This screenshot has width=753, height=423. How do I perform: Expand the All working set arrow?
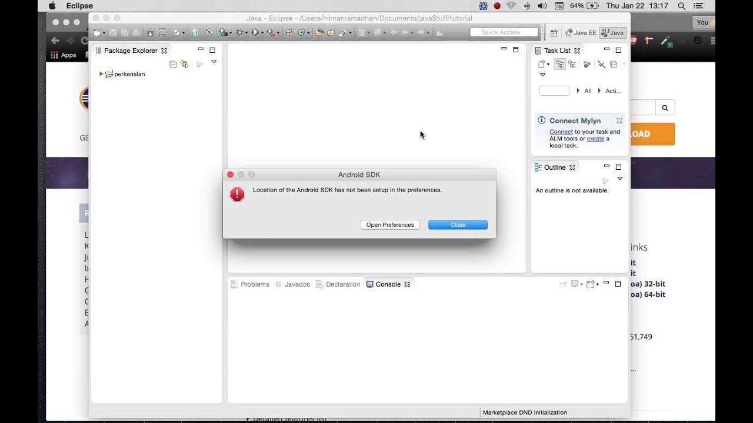pyautogui.click(x=578, y=91)
